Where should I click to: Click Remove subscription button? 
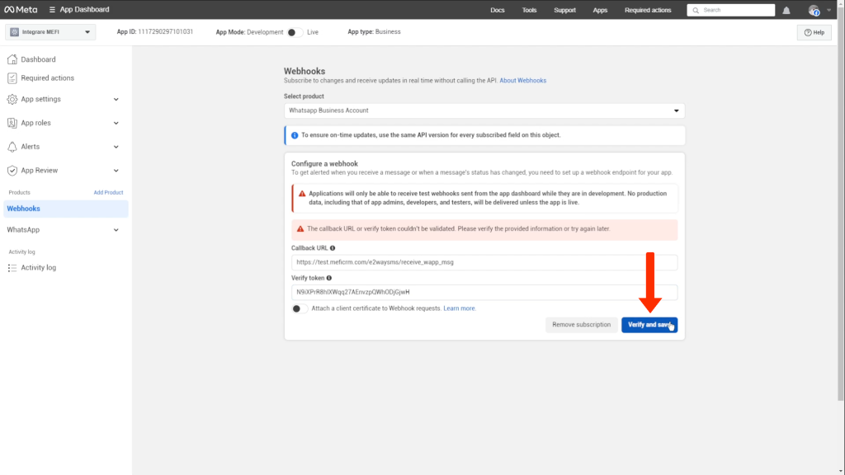click(582, 325)
